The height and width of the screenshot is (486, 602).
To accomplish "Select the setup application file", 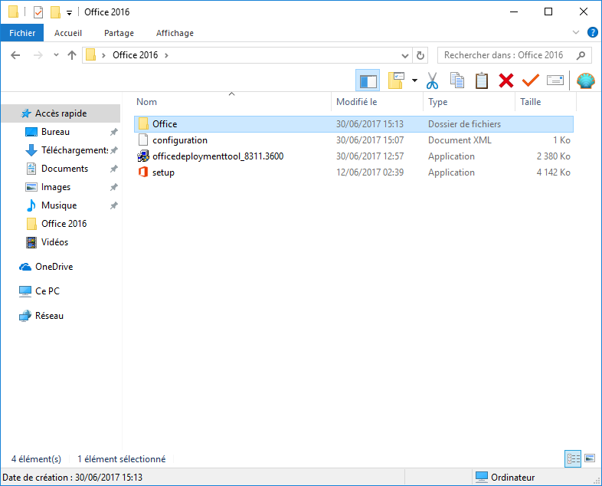I will tap(354, 172).
